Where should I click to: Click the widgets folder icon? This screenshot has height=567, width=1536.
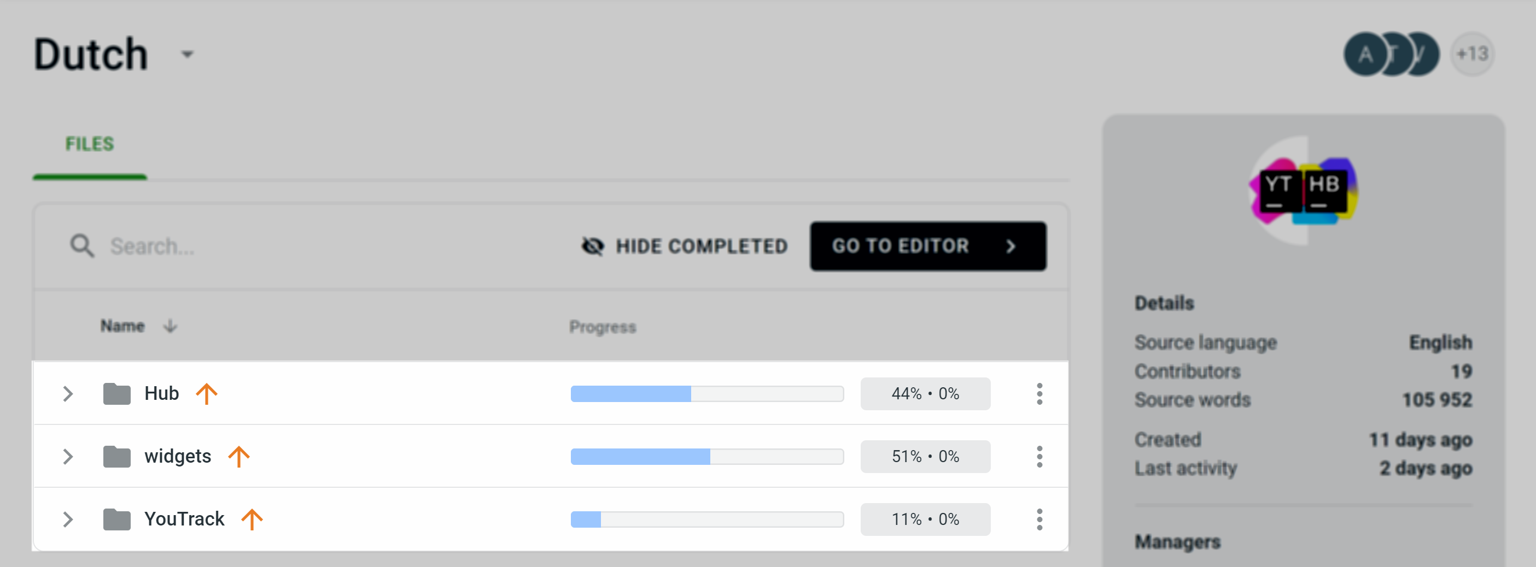117,456
